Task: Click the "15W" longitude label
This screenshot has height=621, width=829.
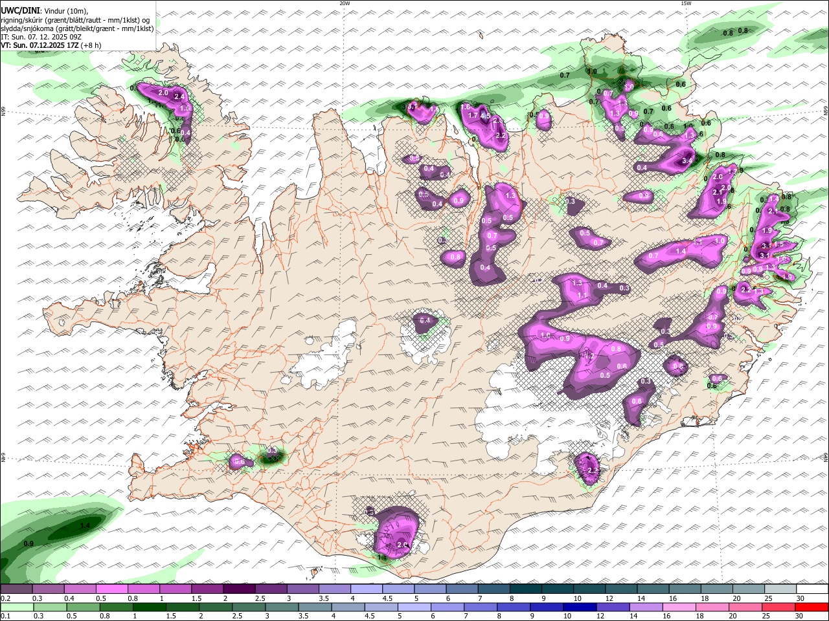Action: [685, 3]
